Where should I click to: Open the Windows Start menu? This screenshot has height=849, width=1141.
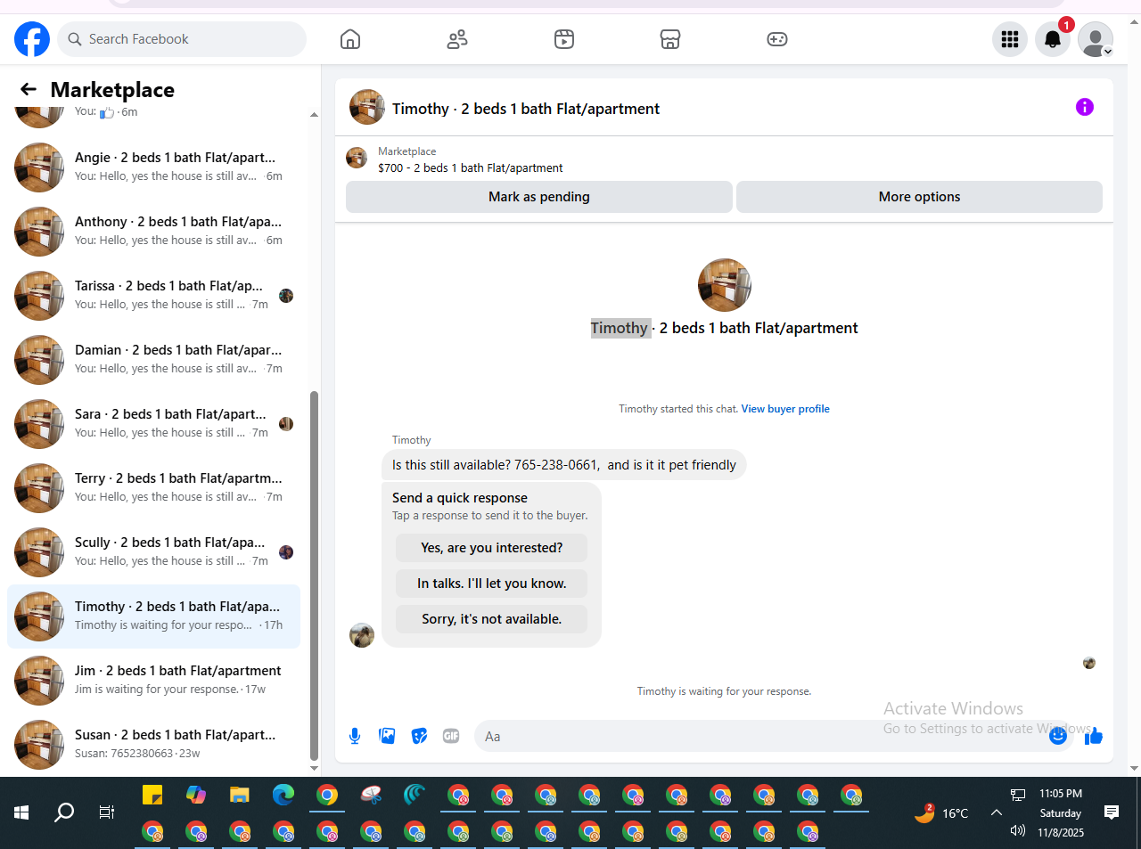pyautogui.click(x=21, y=812)
